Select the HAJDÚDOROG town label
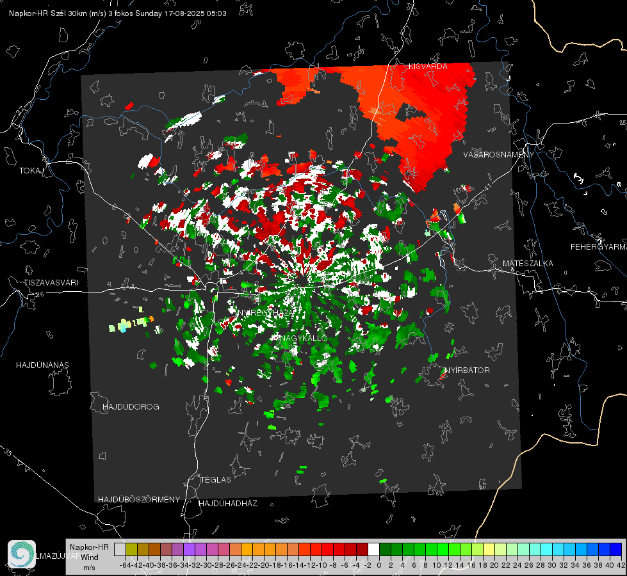 point(131,406)
